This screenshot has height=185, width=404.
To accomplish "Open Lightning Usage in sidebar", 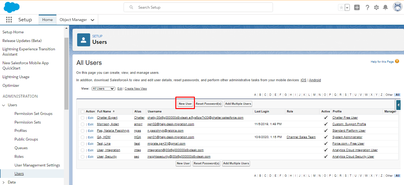I will [16, 77].
